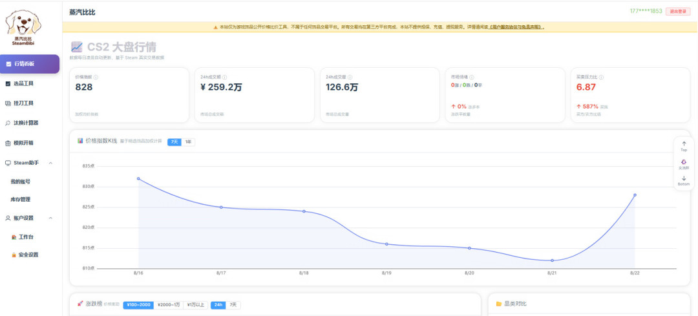Open 安全设置 under 账户设置
The width and height of the screenshot is (698, 316).
point(28,255)
